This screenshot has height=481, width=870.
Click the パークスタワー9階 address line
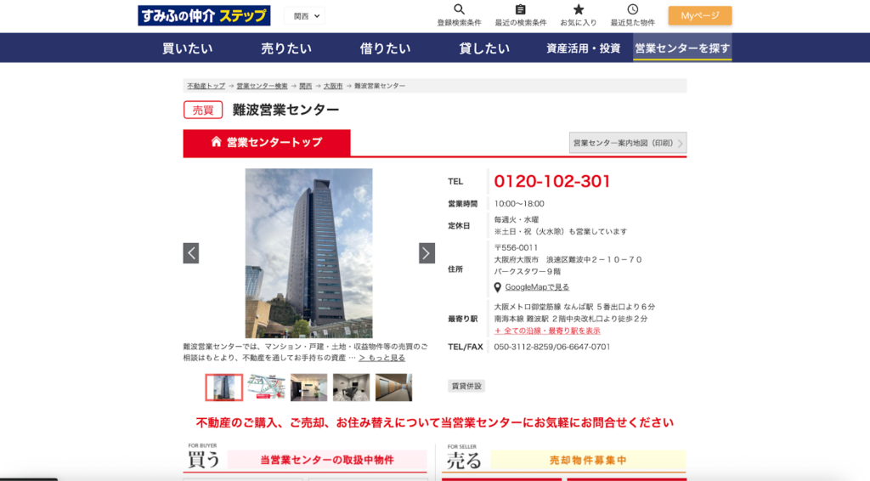528,271
